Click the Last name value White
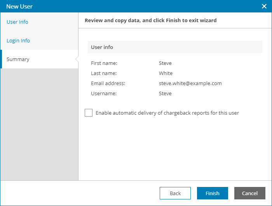This screenshot has width=272, height=206. (x=166, y=73)
